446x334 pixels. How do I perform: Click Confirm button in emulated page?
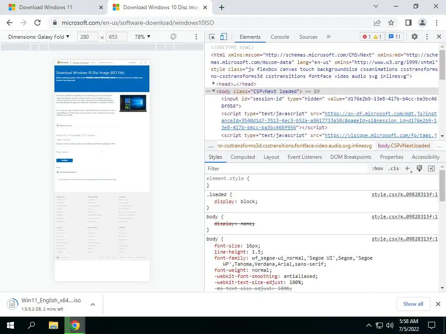[64, 160]
